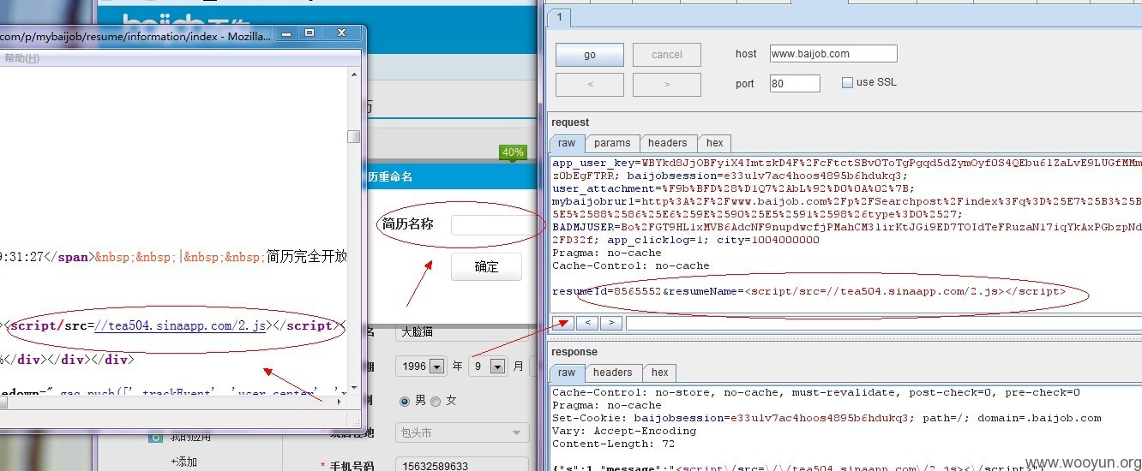Image resolution: width=1142 pixels, height=471 pixels.
Task: Click the 40% progress badge
Action: 513,152
